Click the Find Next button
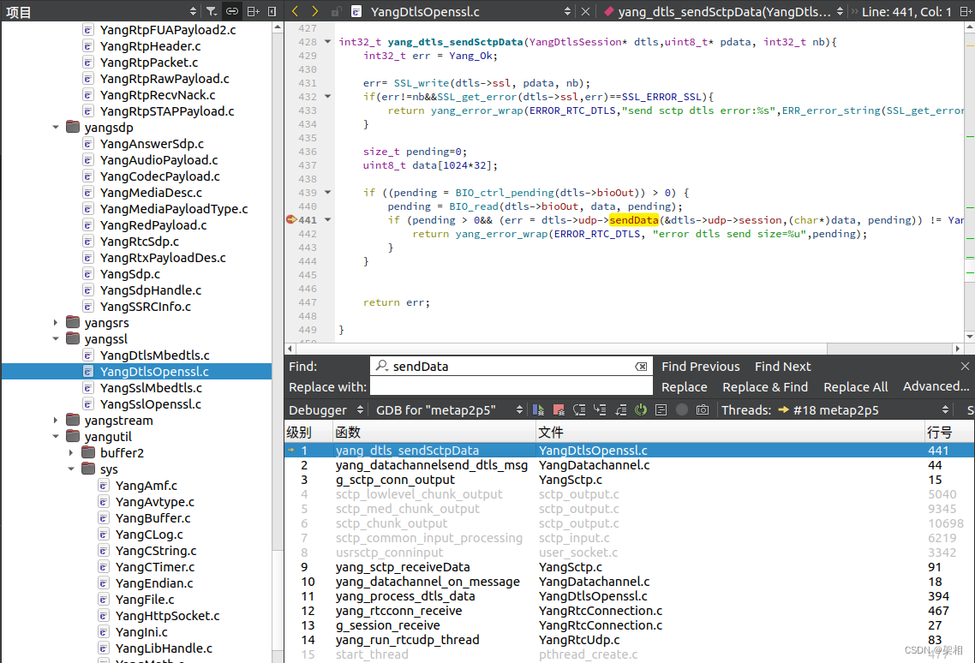975x663 pixels. coord(782,366)
